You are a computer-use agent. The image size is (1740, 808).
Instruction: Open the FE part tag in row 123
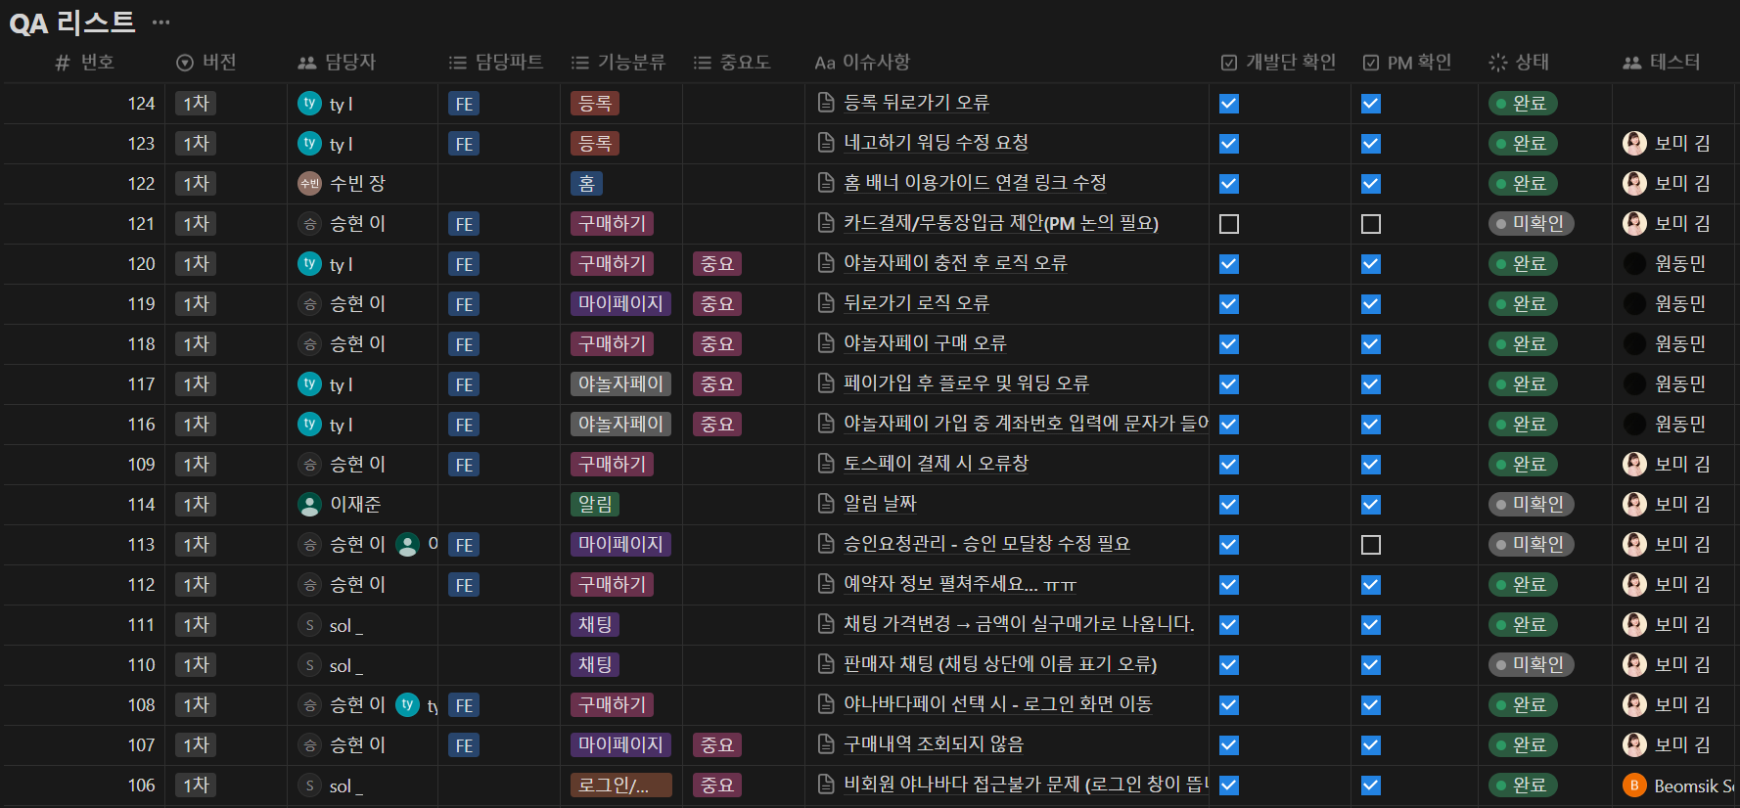[464, 144]
